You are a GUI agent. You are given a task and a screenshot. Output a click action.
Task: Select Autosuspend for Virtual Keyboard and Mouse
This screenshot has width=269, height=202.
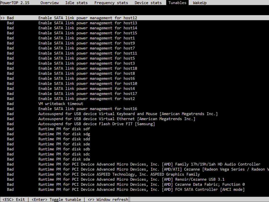click(x=128, y=114)
